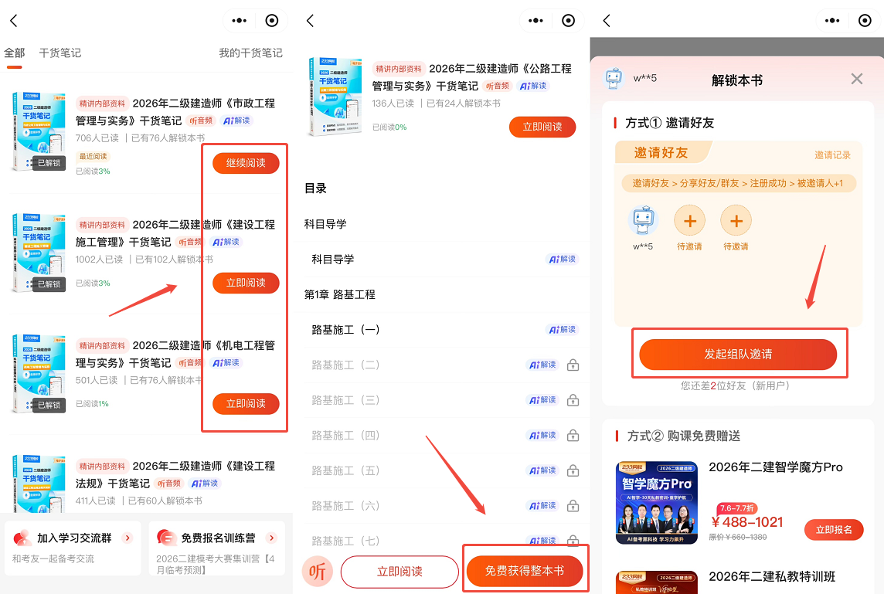884x594 pixels.
Task: Close the 解锁本书 popup with X
Action: [x=856, y=79]
